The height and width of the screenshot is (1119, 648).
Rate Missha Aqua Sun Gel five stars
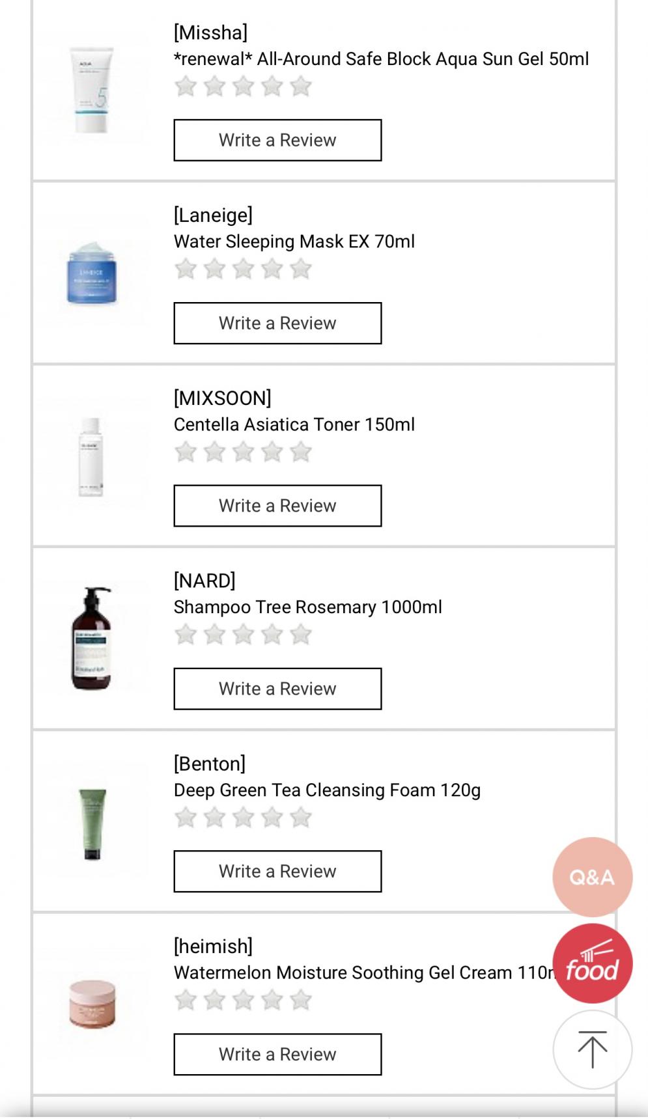(301, 87)
